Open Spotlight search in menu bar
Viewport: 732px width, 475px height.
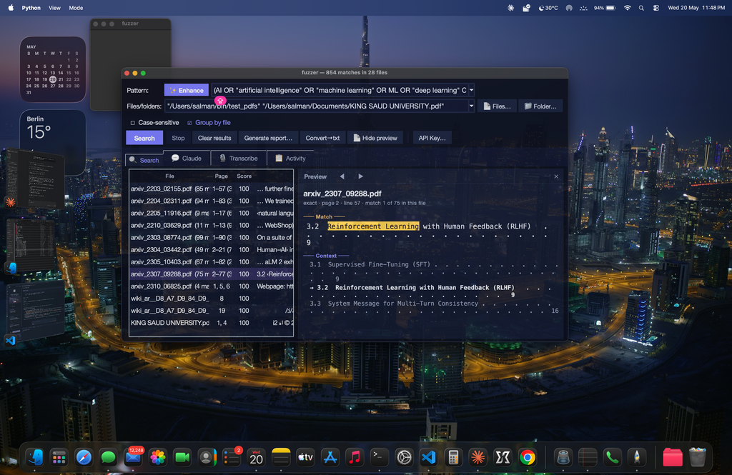click(x=641, y=8)
